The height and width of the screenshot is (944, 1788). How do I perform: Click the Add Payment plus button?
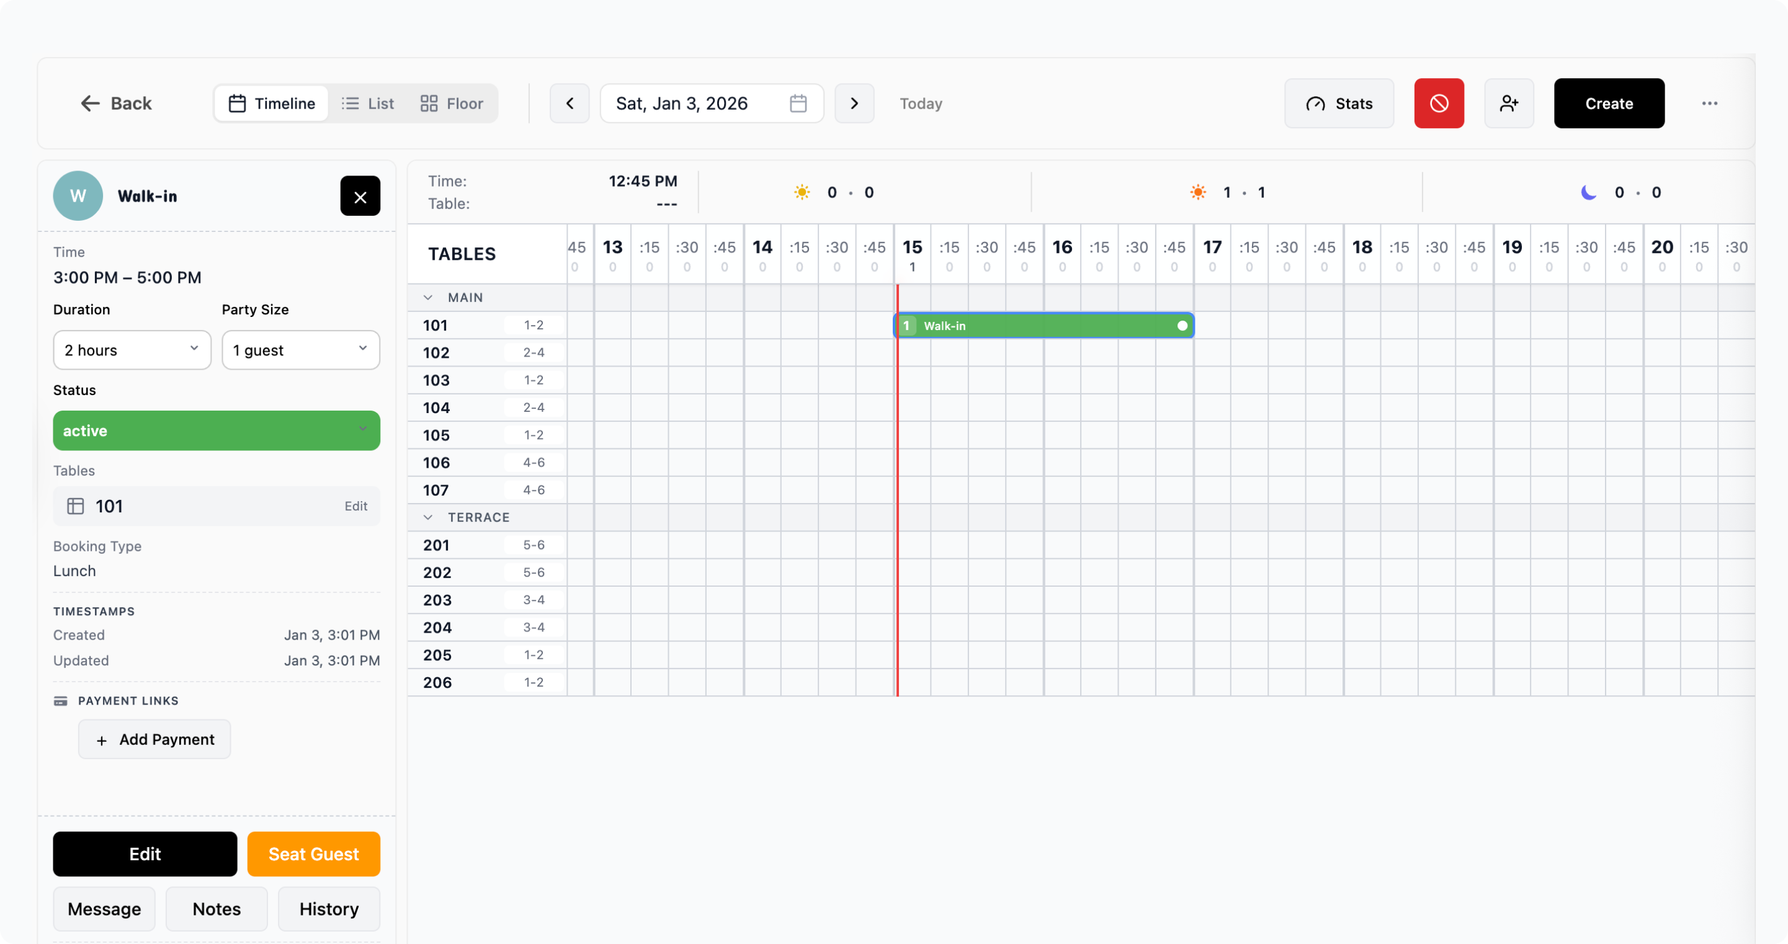[154, 739]
